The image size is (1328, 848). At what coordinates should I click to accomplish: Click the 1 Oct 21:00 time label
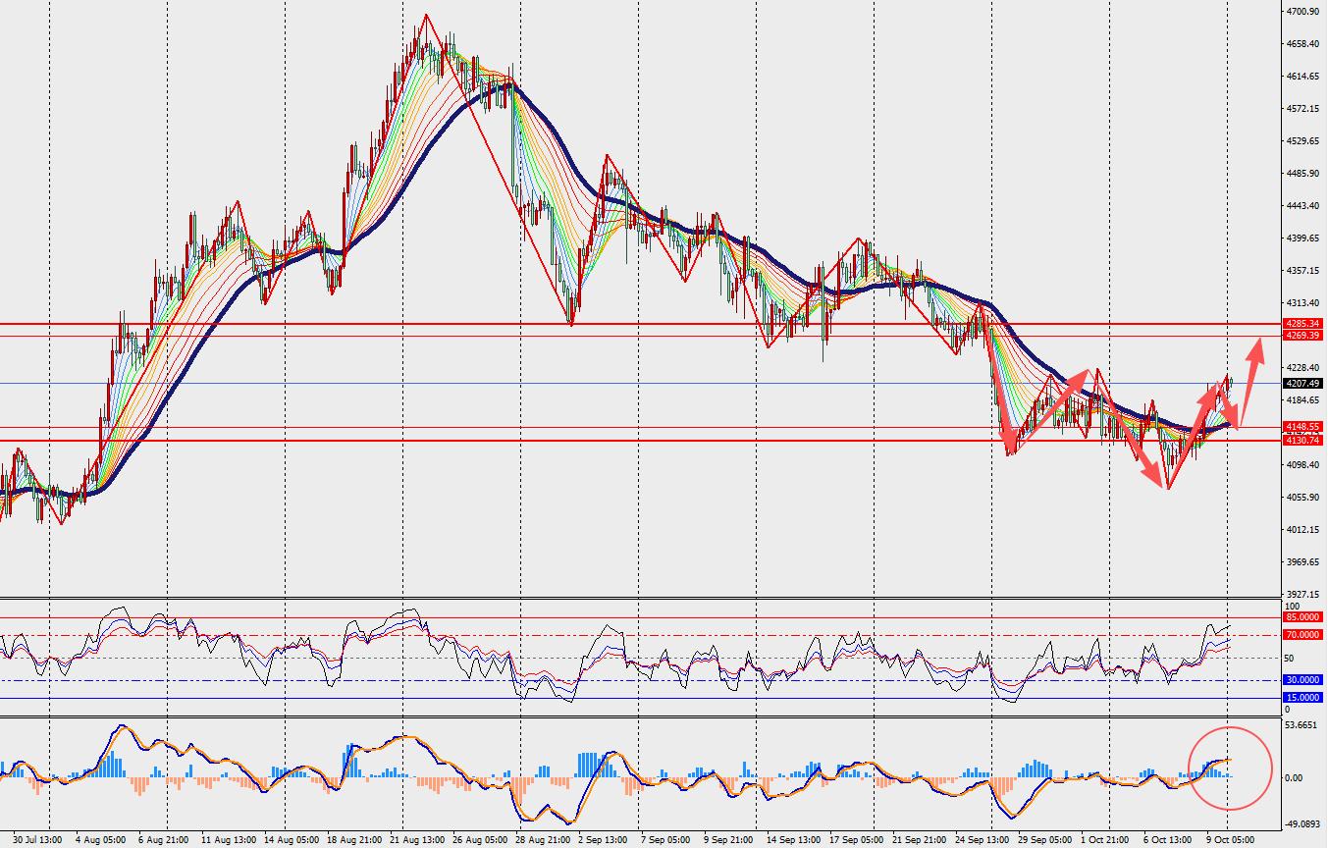click(x=1106, y=840)
